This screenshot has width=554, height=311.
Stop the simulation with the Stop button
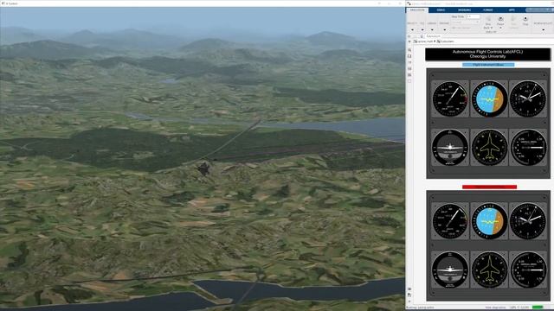[525, 21]
